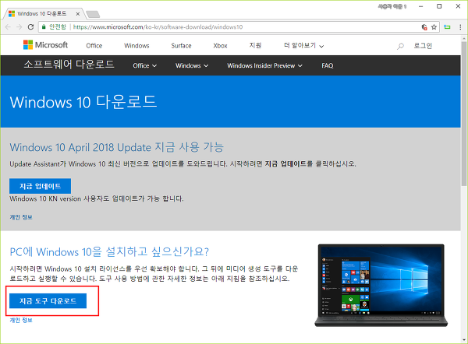Click the page vertical scrollbar thumb
468x344 pixels.
(x=464, y=114)
